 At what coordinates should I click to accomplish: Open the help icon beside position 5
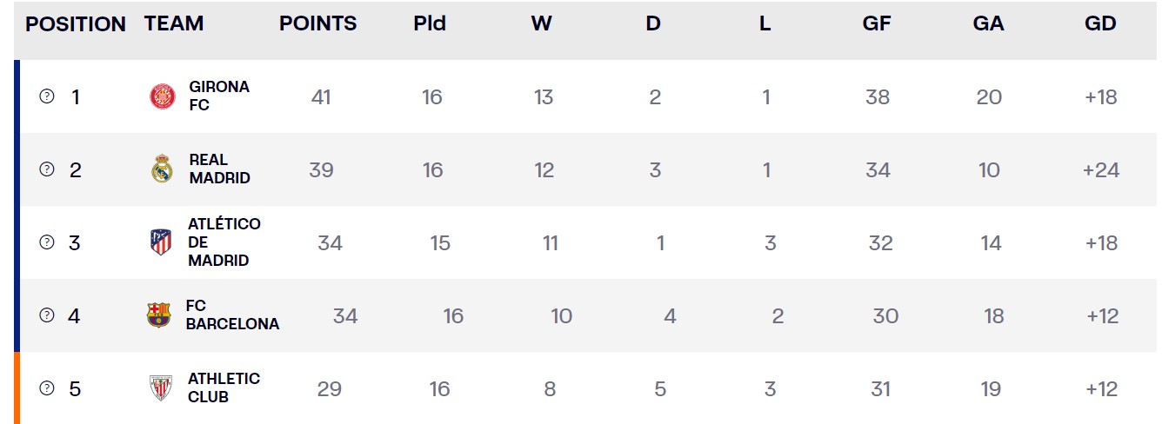(x=47, y=388)
